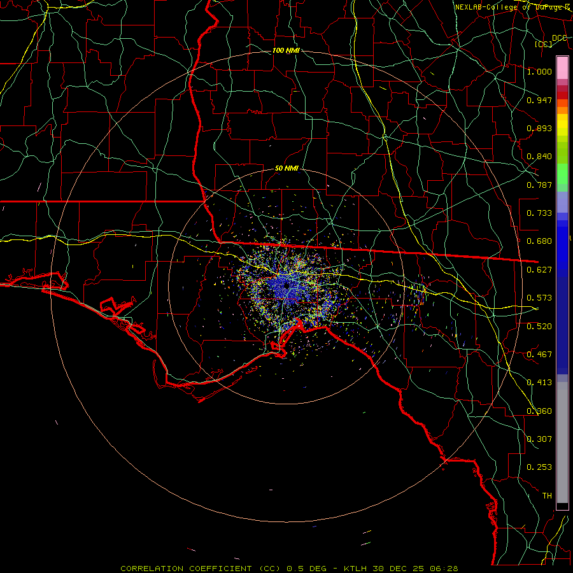Click the 100 NMI range ring label
The height and width of the screenshot is (573, 573).
(286, 50)
